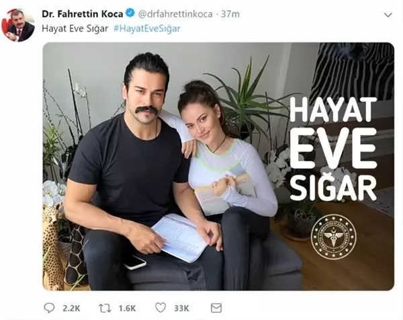Click the notebook on the man's lap
The width and height of the screenshot is (403, 320).
click(x=179, y=237)
